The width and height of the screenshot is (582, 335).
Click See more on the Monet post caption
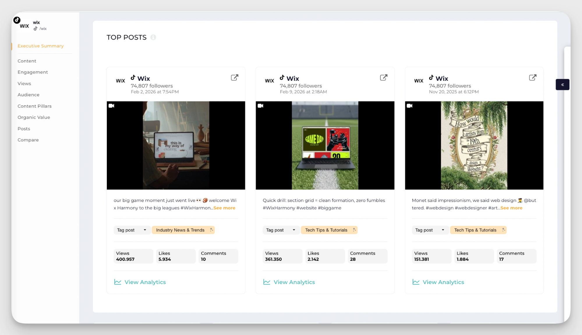[x=511, y=208]
